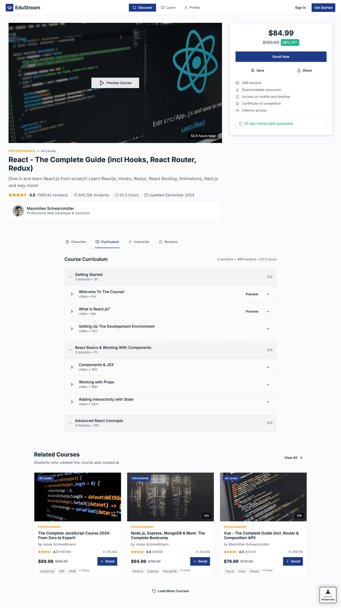This screenshot has height=608, width=341.
Task: Play the Components & JSX lesson
Action: 72,367
